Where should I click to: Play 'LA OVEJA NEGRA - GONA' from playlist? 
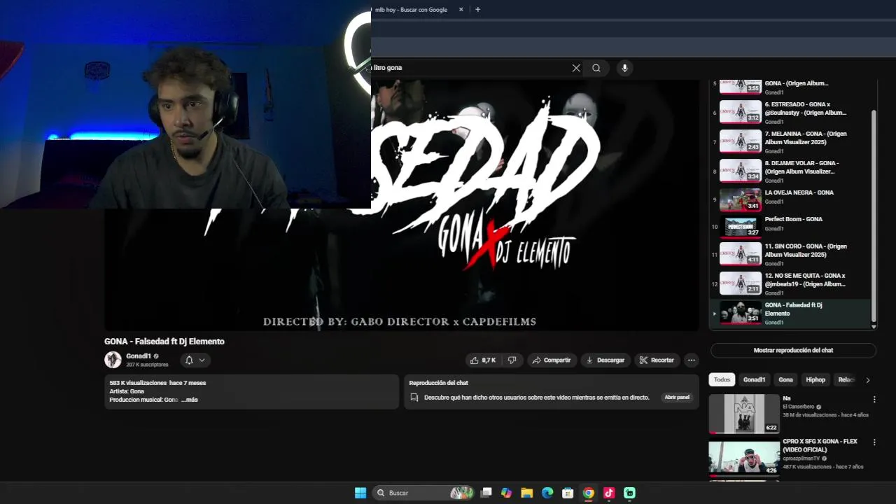point(791,199)
